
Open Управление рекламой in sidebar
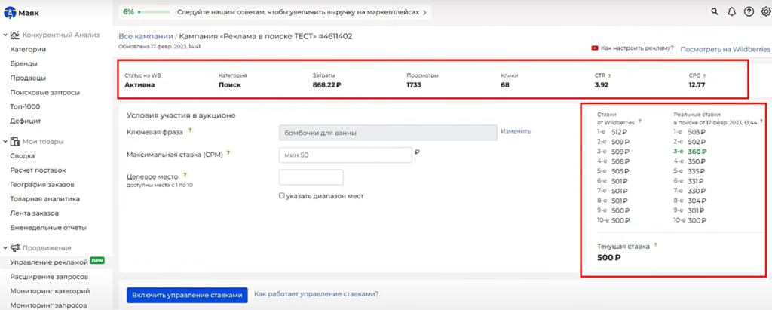(x=49, y=262)
